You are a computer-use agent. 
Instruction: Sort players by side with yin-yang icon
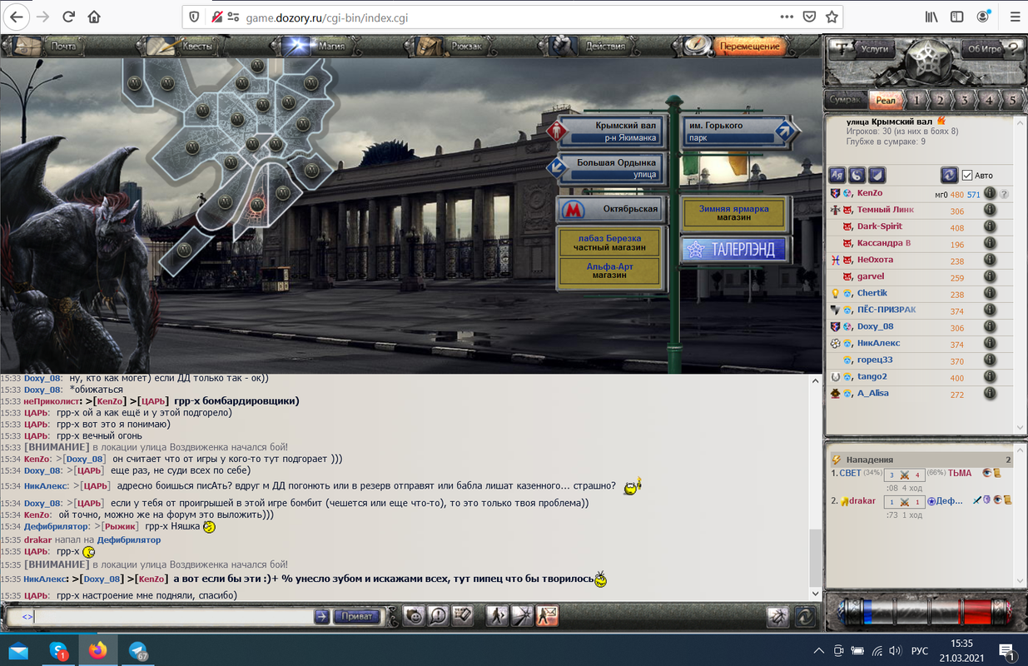point(857,175)
